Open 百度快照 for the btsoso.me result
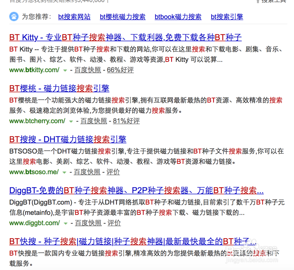Screen dimensions: 294x270 pos(87,172)
